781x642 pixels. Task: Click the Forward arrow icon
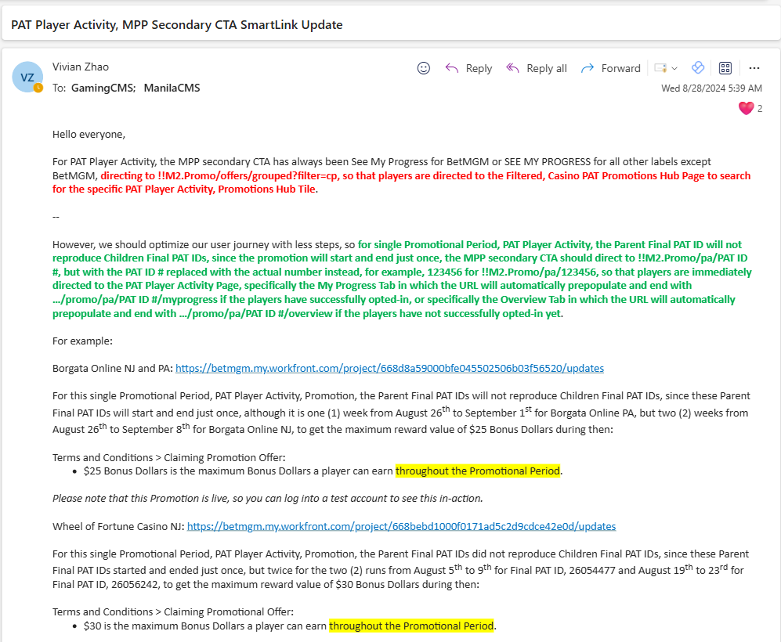588,68
